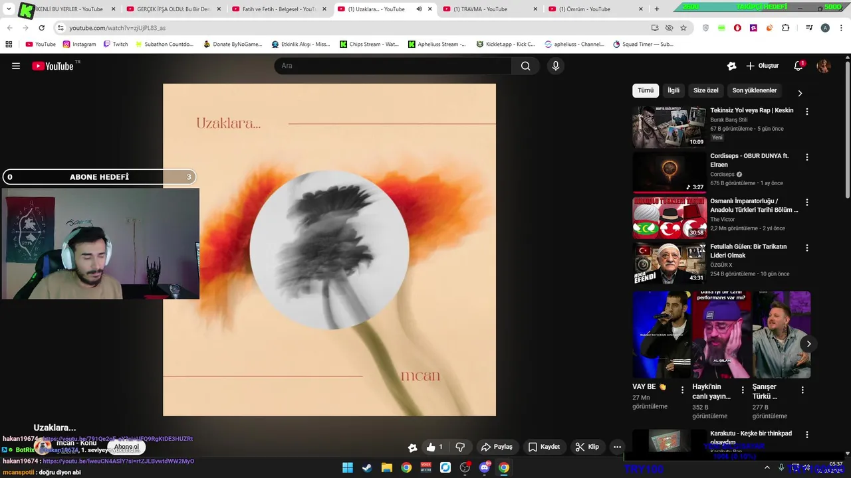The width and height of the screenshot is (851, 478).
Task: Open the YouTube hamburger guide menu
Action: [16, 66]
